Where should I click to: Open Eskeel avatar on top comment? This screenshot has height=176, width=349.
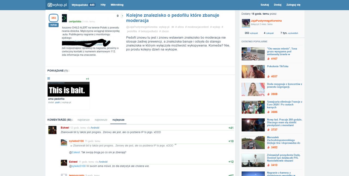52,130
